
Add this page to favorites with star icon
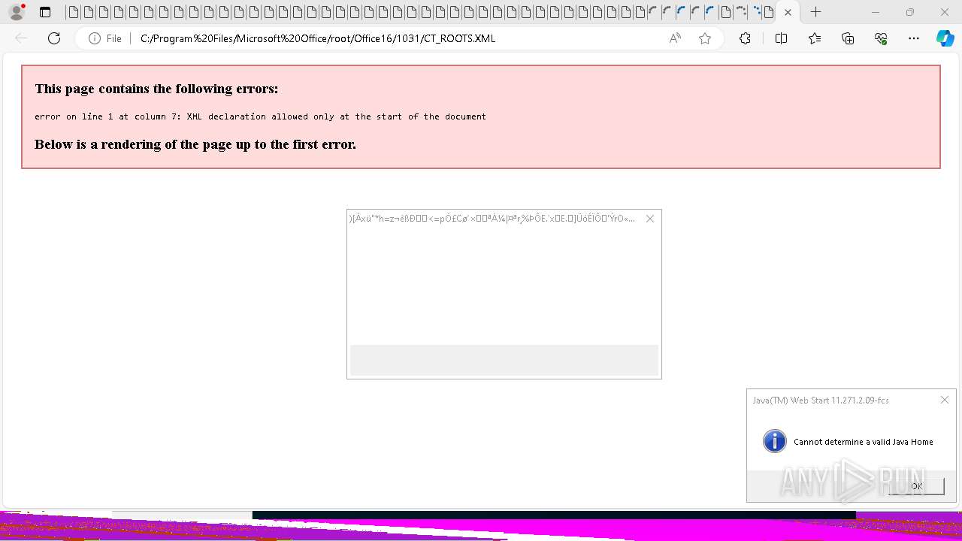tap(704, 38)
